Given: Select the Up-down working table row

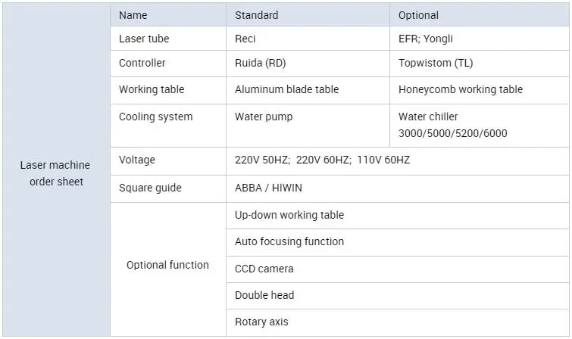Looking at the screenshot, I should coord(289,215).
